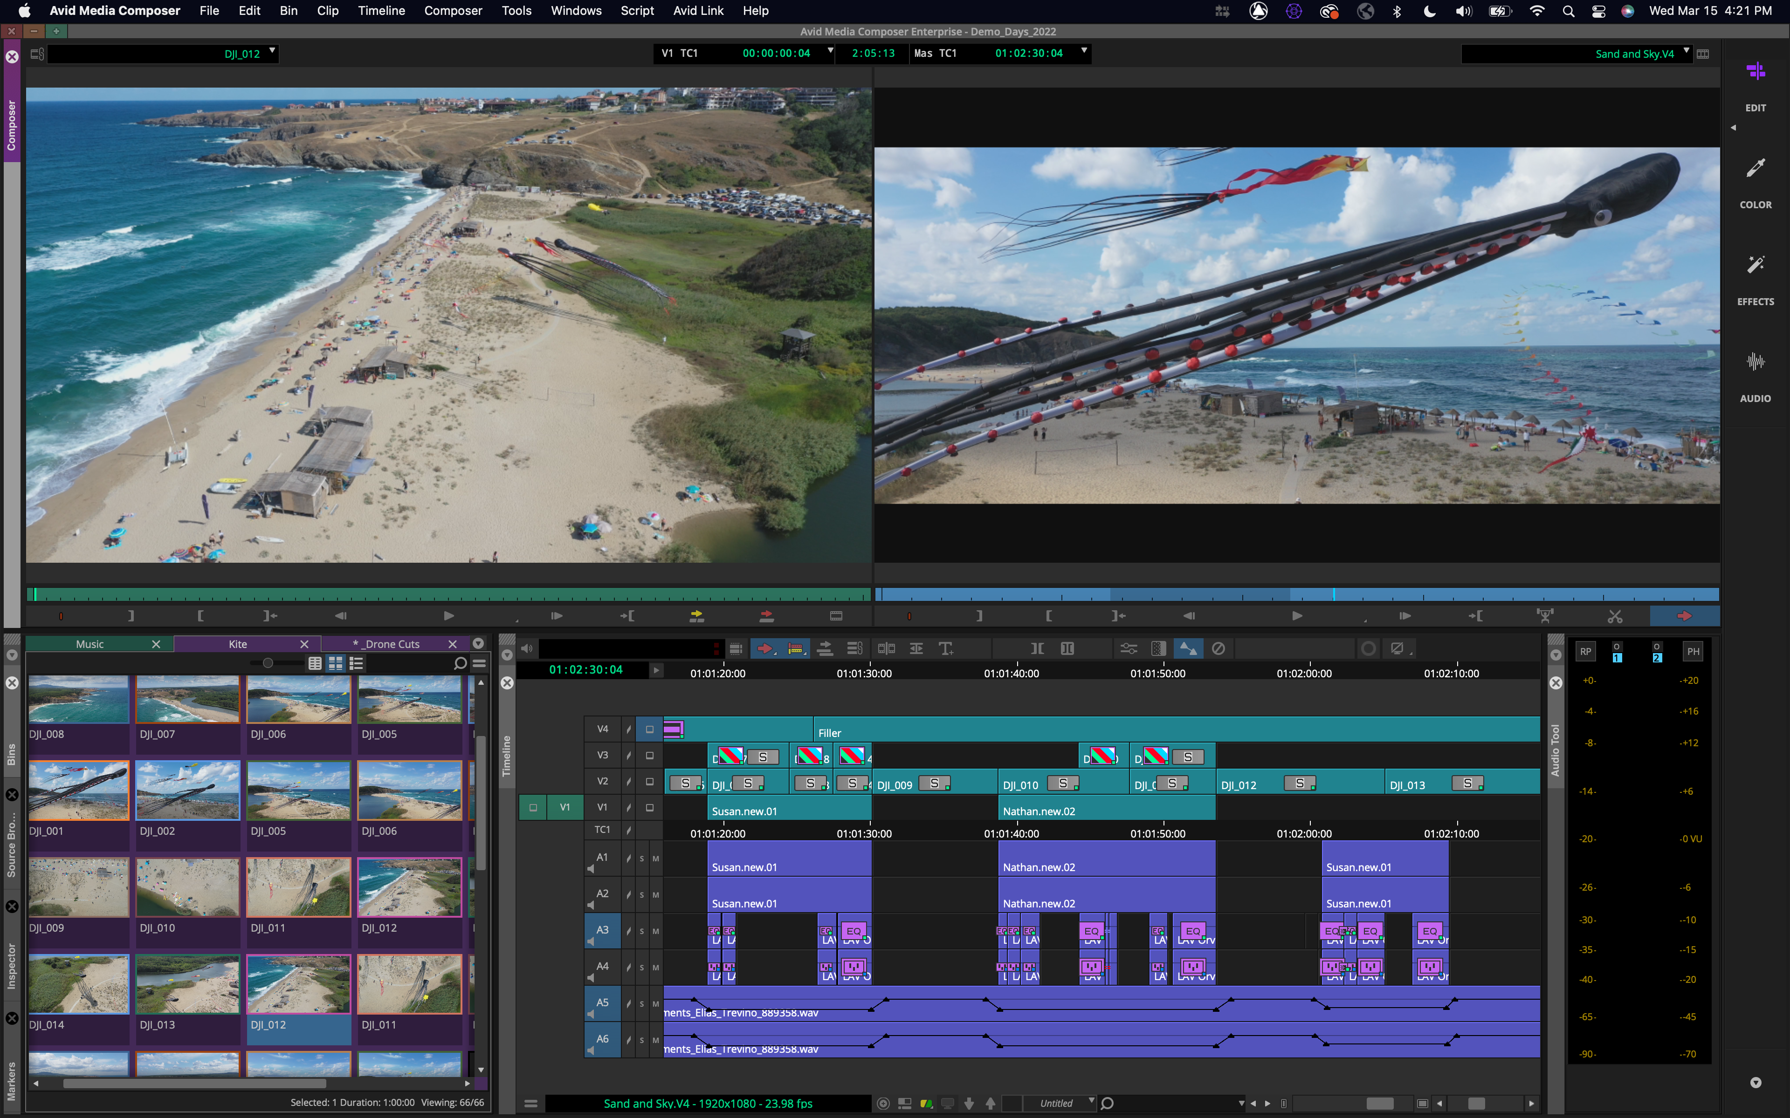Open the Effects workspace
Image resolution: width=1790 pixels, height=1118 pixels.
1755,280
